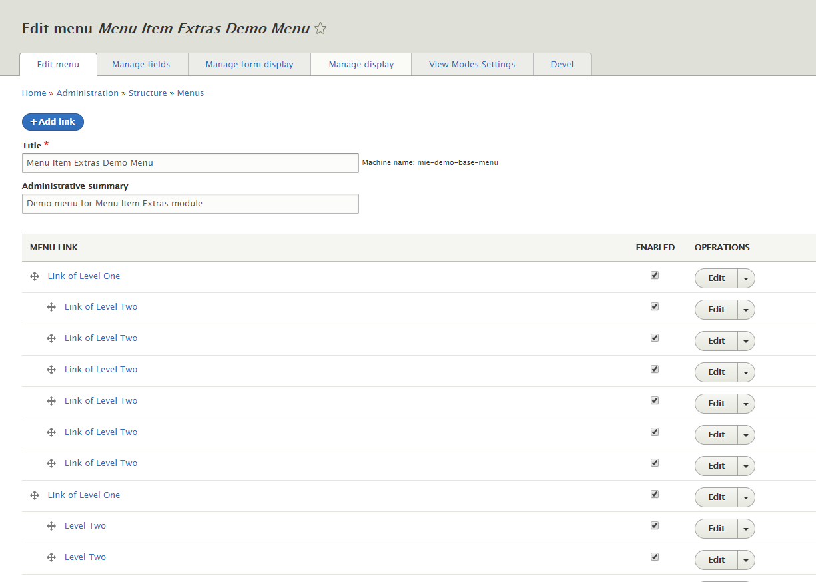The height and width of the screenshot is (582, 816).
Task: Click drag handle of fourth Link of Level Two
Action: 51,401
